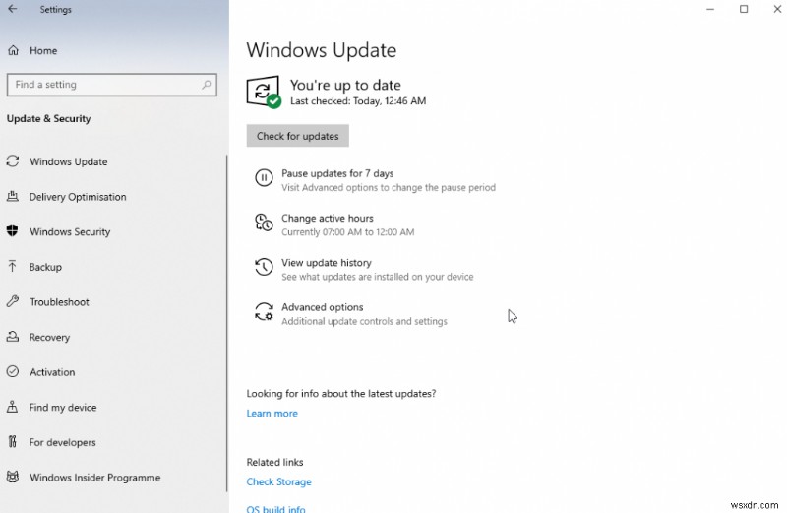Open the Backup section
This screenshot has height=513, width=787.
click(45, 267)
